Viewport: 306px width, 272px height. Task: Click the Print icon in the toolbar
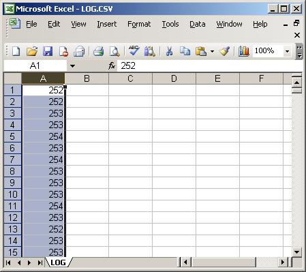coord(99,51)
